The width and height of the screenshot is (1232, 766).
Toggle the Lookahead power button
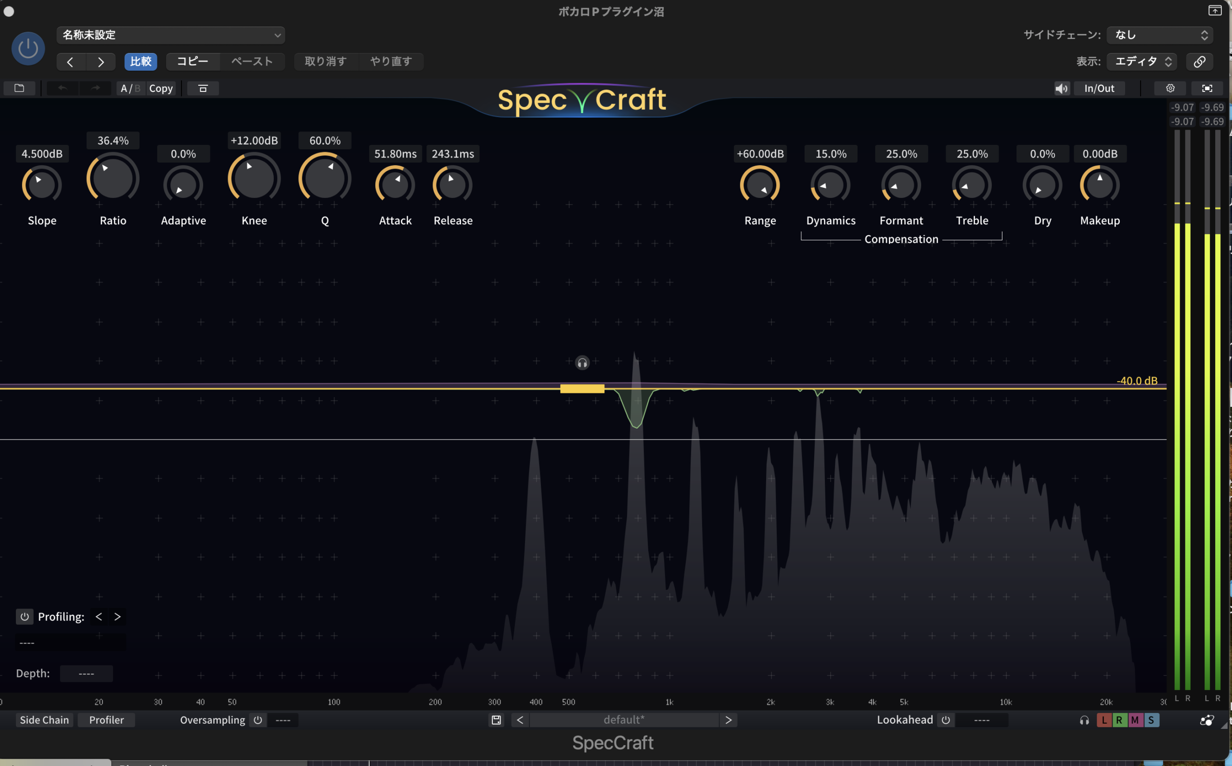pyautogui.click(x=945, y=720)
